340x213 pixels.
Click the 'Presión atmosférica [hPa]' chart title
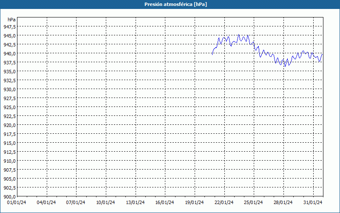tap(176, 4)
